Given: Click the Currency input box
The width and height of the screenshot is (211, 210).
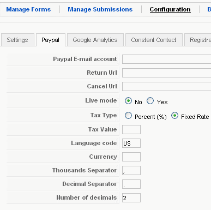Looking at the screenshot, I should [131, 157].
